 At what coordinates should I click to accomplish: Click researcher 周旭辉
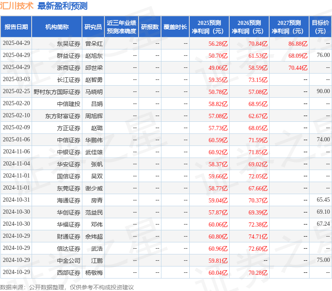(x=94, y=116)
